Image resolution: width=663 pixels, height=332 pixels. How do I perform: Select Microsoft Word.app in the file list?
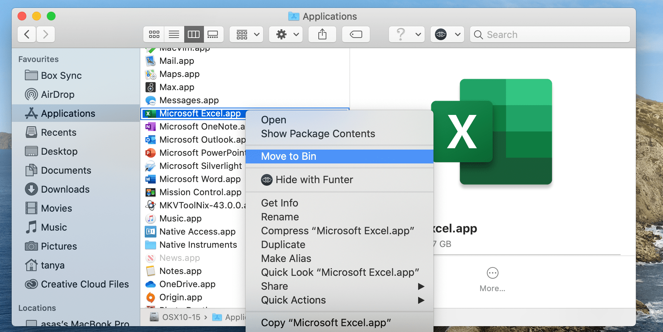pyautogui.click(x=200, y=179)
